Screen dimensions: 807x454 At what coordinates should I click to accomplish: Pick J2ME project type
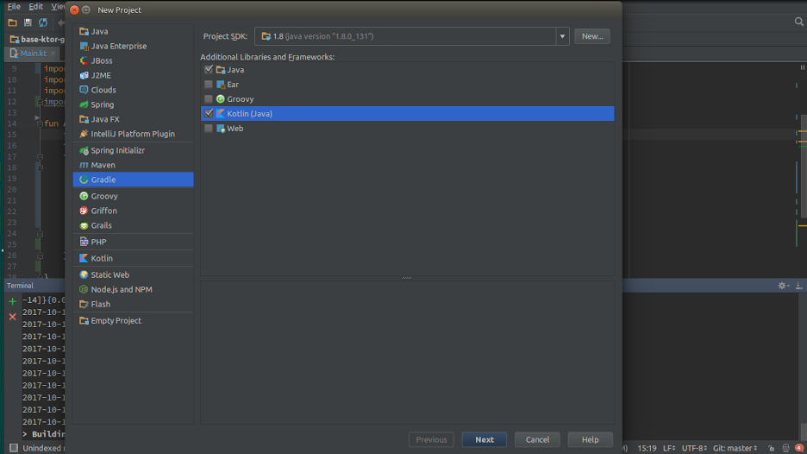tap(134, 75)
